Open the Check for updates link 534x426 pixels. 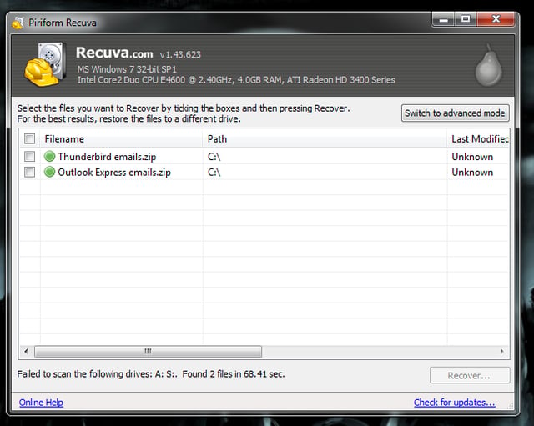454,403
